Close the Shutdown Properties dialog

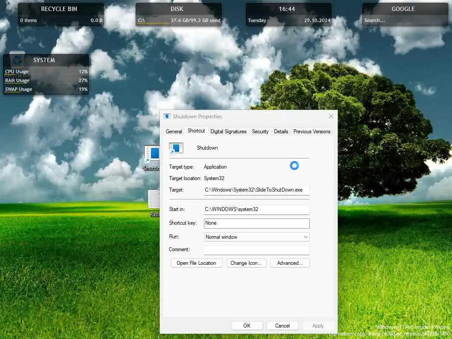tap(331, 116)
